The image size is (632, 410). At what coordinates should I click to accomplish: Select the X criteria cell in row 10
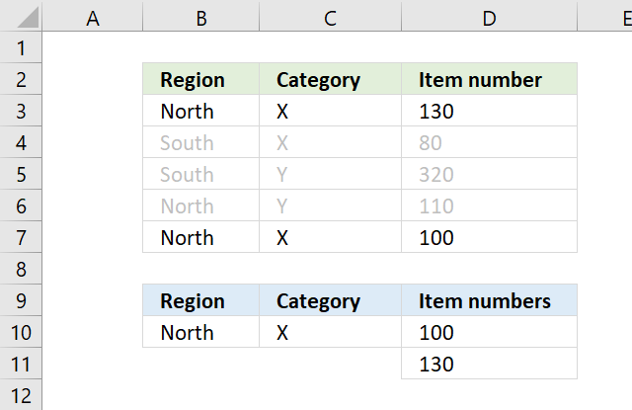point(330,332)
